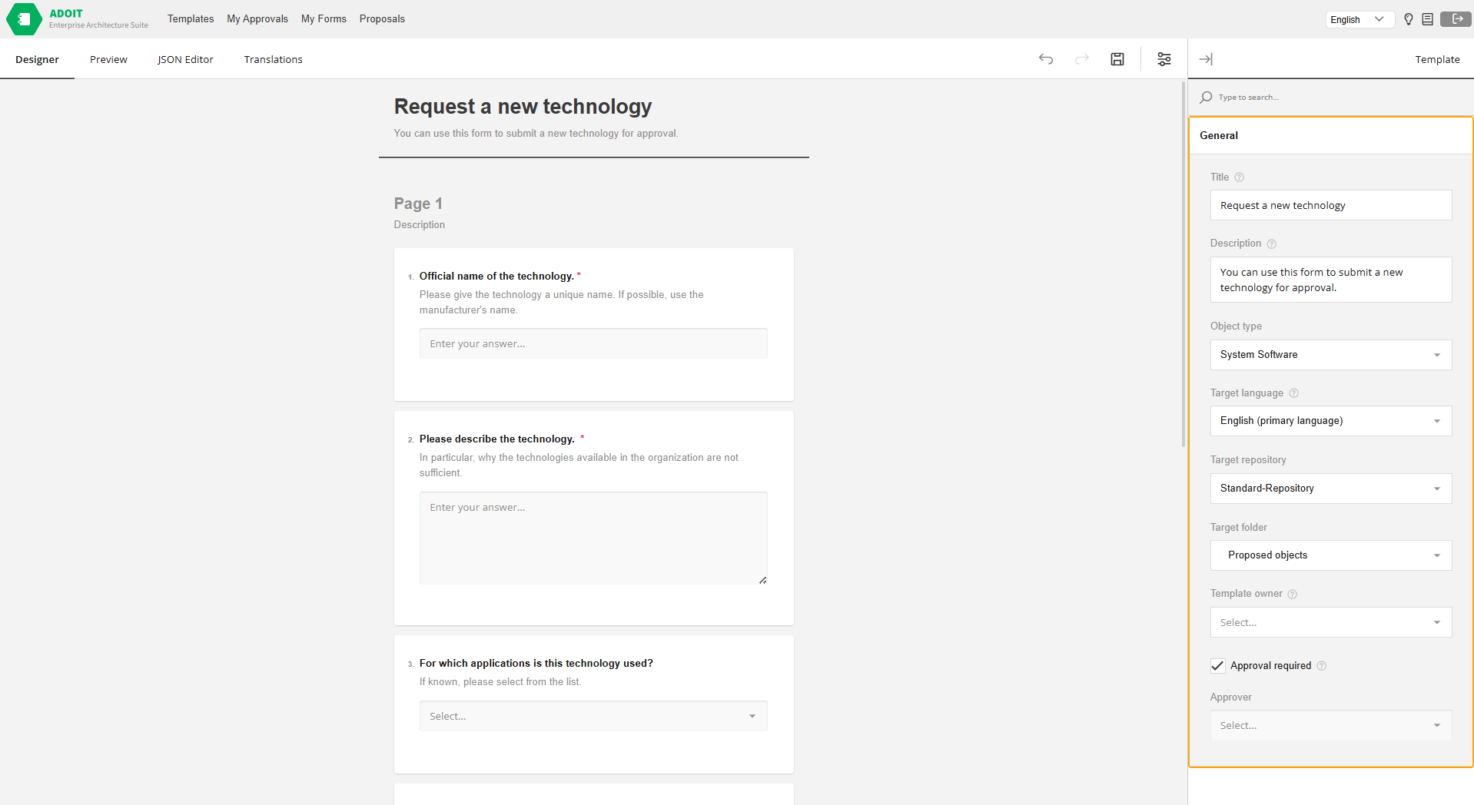1474x805 pixels.
Task: Open the form settings sliders icon
Action: [1164, 59]
